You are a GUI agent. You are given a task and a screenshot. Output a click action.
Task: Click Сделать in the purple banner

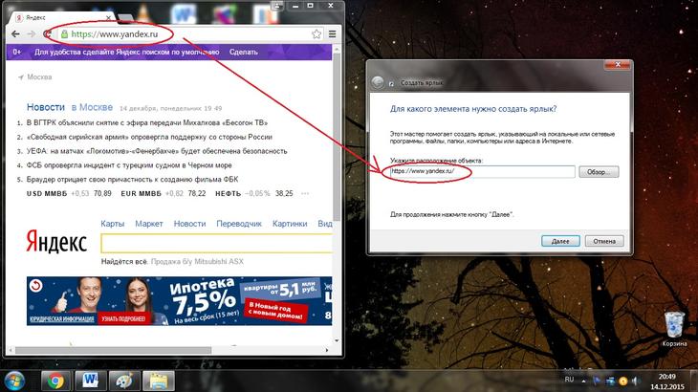(244, 52)
